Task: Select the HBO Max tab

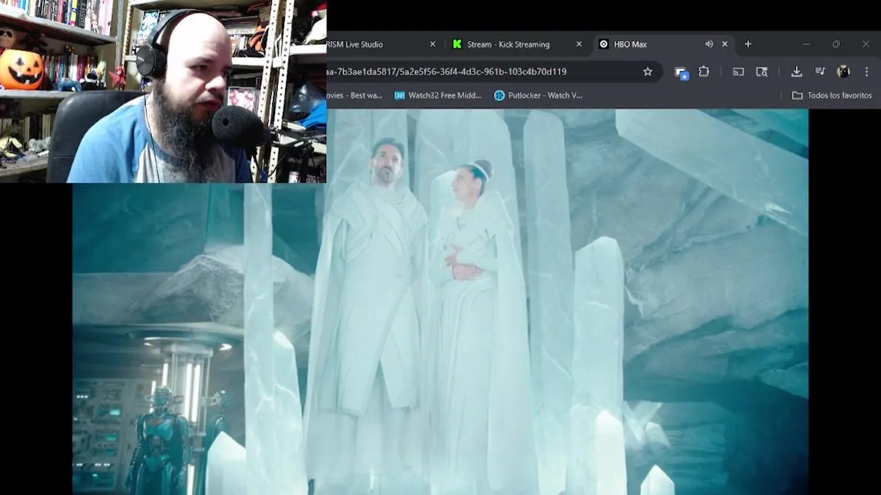Action: [x=664, y=44]
